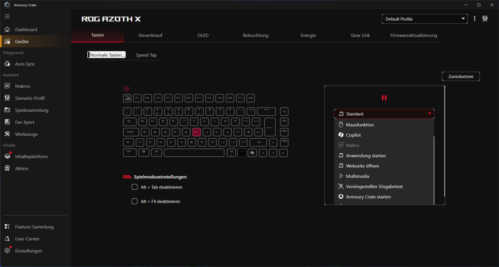Screen dimensions: 499x267
Task: Open the Firmwareaktualisierung tab
Action: point(413,35)
